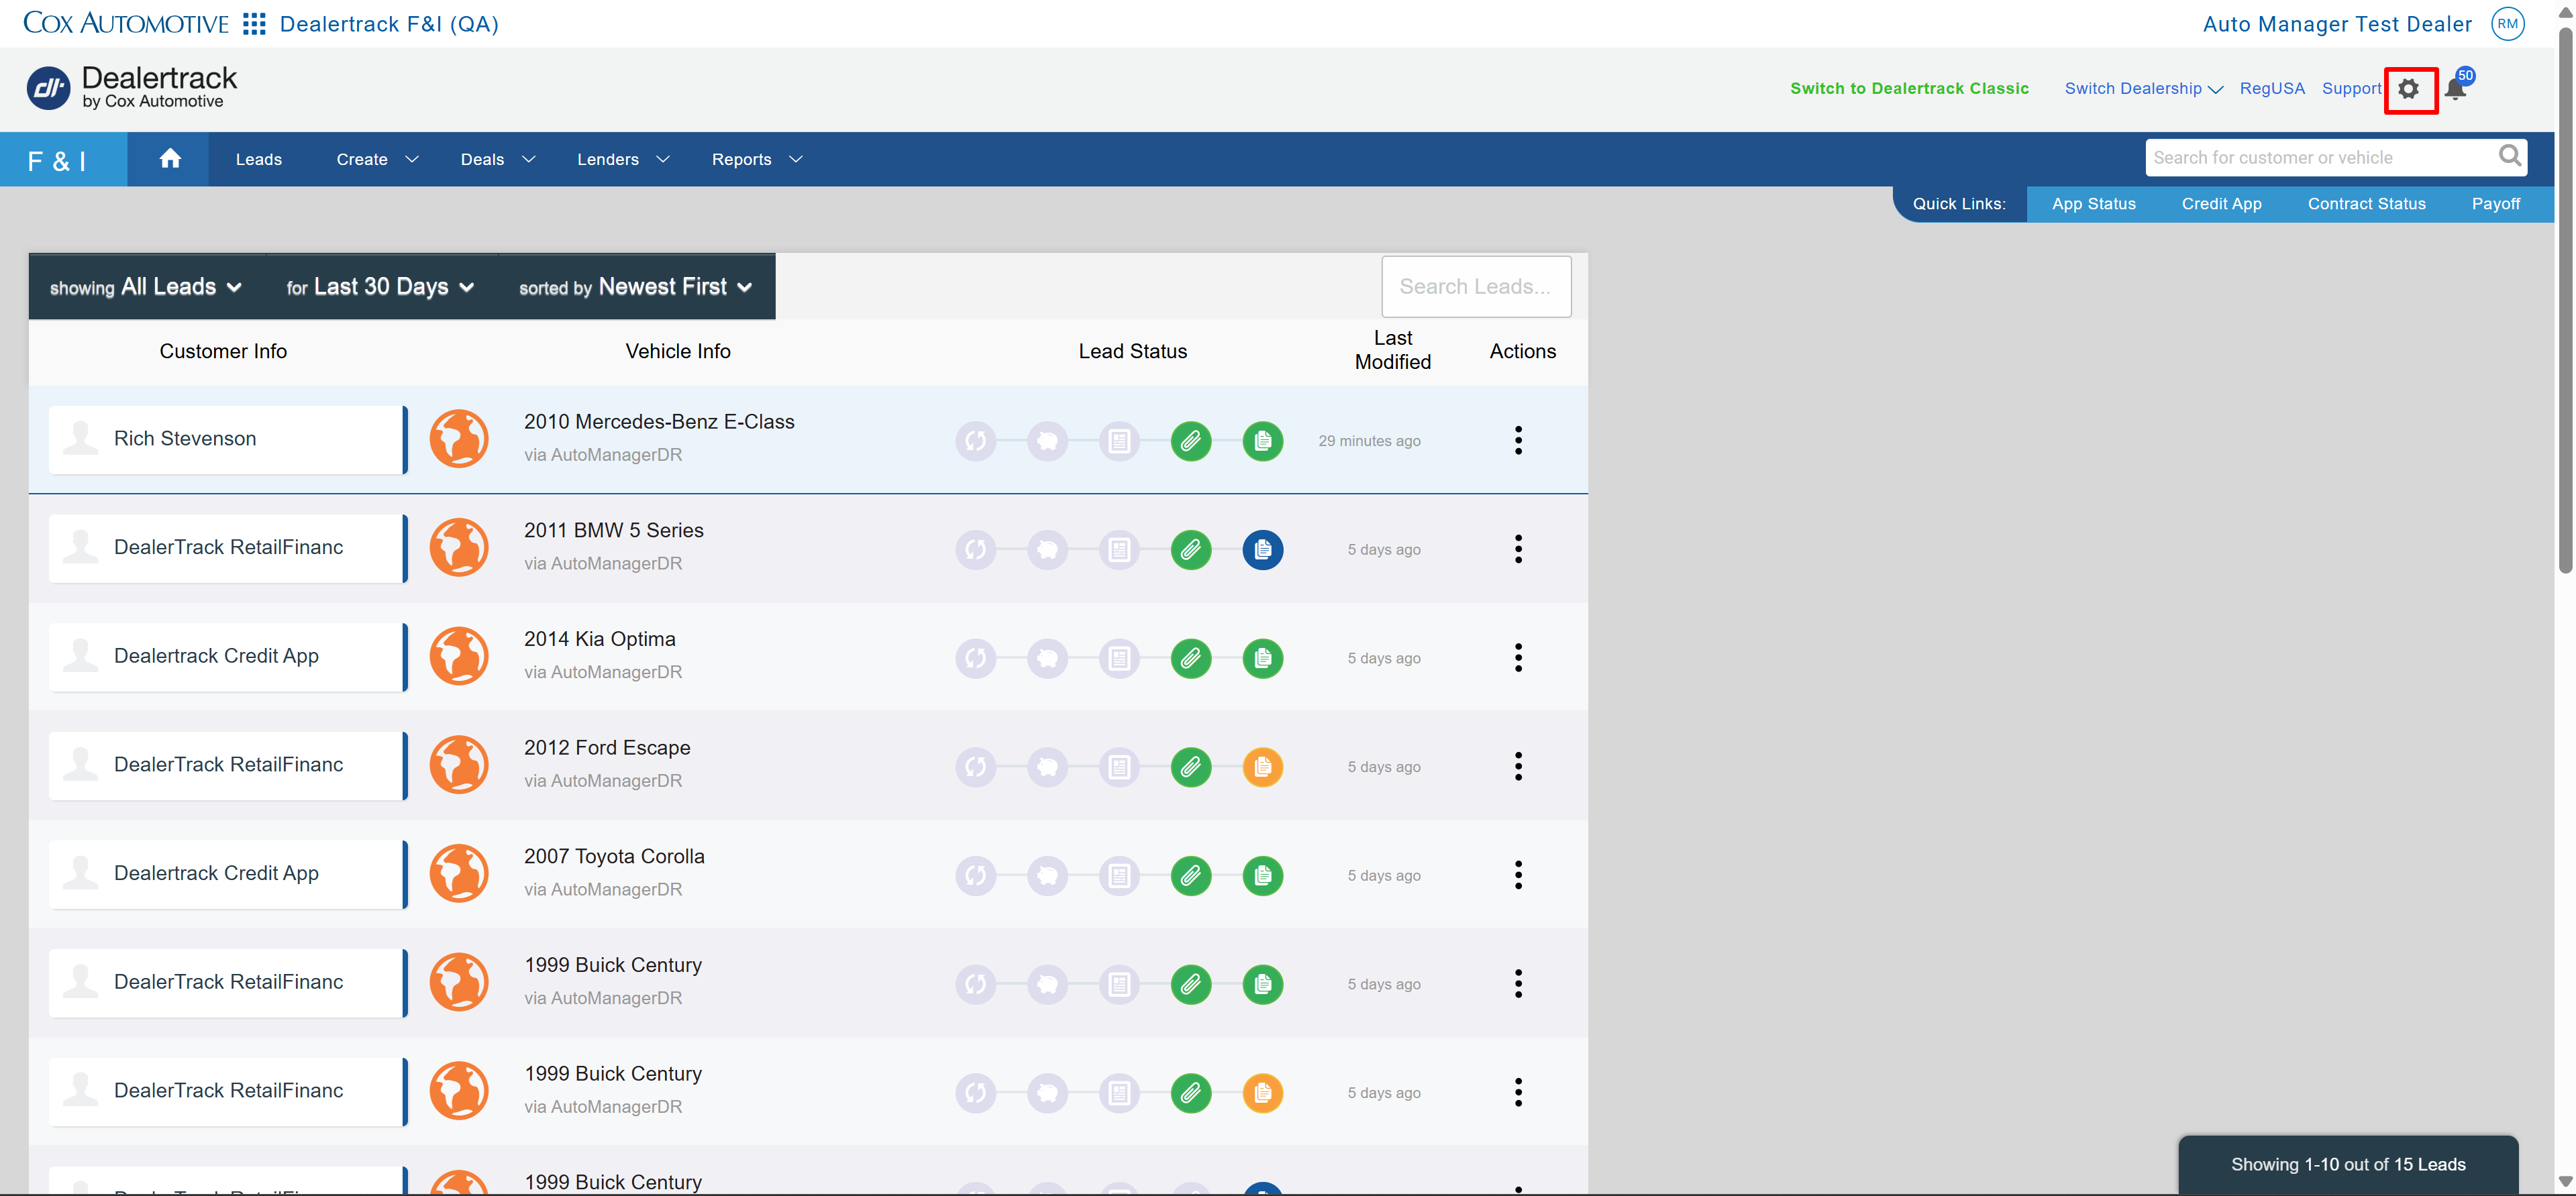Open Credit App quick link
The image size is (2576, 1196).
(2221, 204)
